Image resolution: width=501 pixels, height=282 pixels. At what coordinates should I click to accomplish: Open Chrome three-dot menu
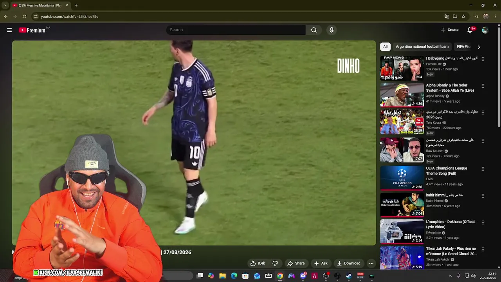pos(496,16)
